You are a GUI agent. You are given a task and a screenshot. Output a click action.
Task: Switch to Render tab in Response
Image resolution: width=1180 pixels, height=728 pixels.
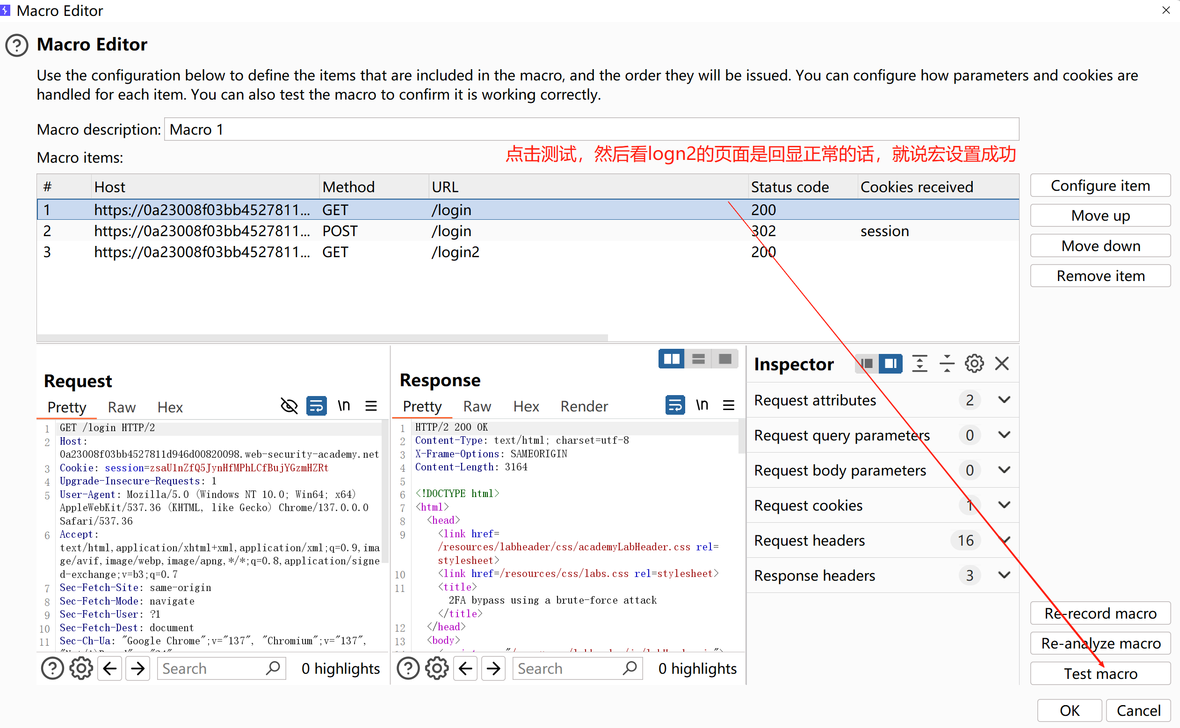click(584, 406)
